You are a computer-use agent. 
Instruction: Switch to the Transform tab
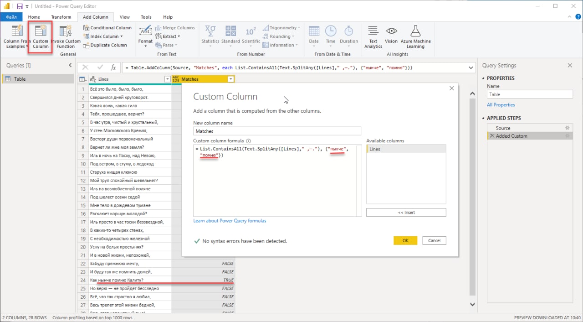(61, 17)
